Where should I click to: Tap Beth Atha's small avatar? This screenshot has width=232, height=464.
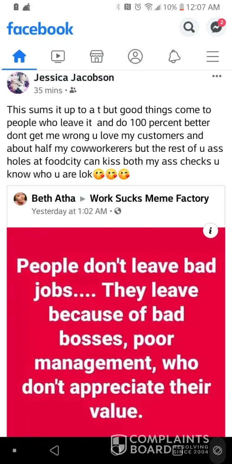pos(20,199)
